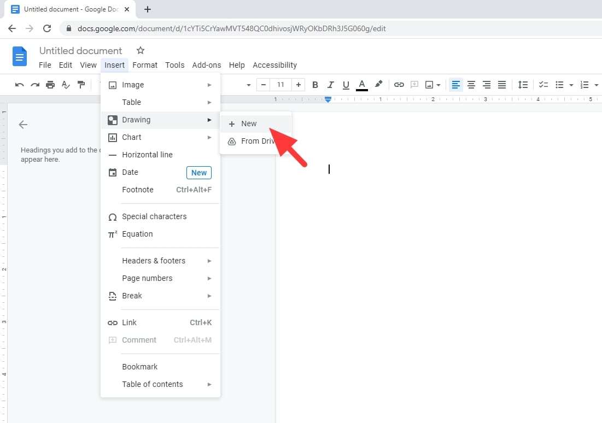Screen dimensions: 602x423
Task: Insert a link using the toolbar icon
Action: click(x=399, y=85)
